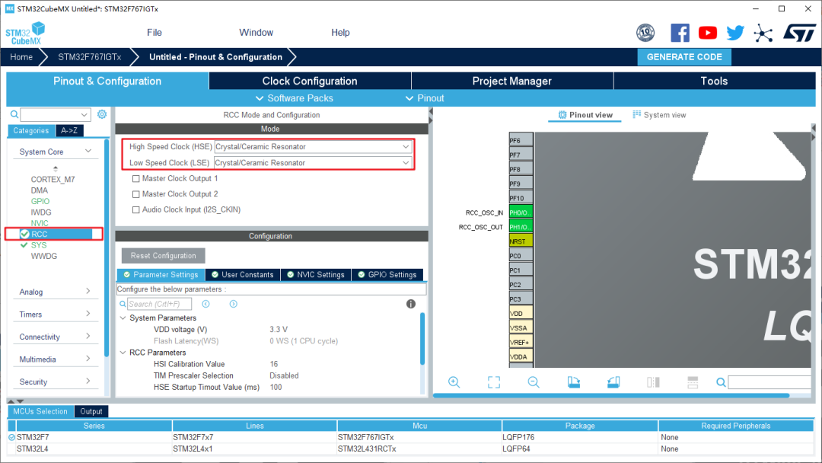
Task: Click Reset Configuration button
Action: click(163, 256)
